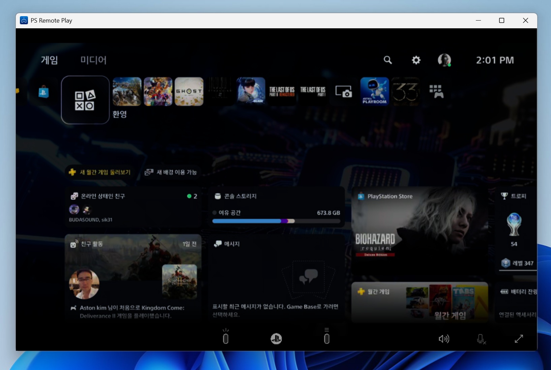
Task: Open the PlayStation Store bag icon
Action: point(43,92)
